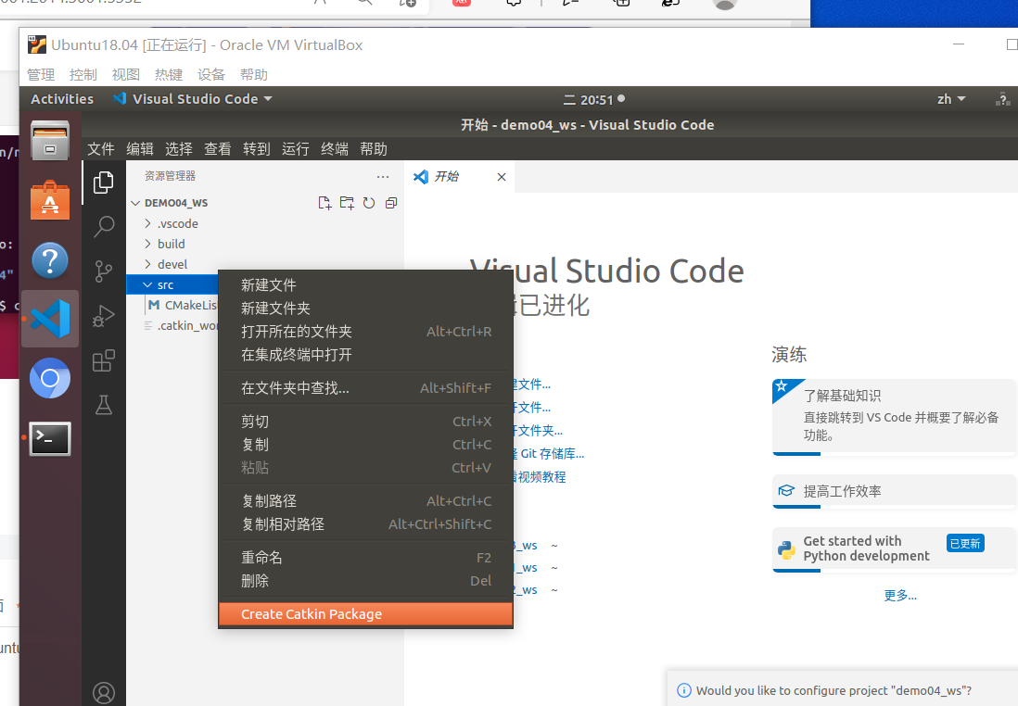Refresh the explorer tree

coord(369,203)
